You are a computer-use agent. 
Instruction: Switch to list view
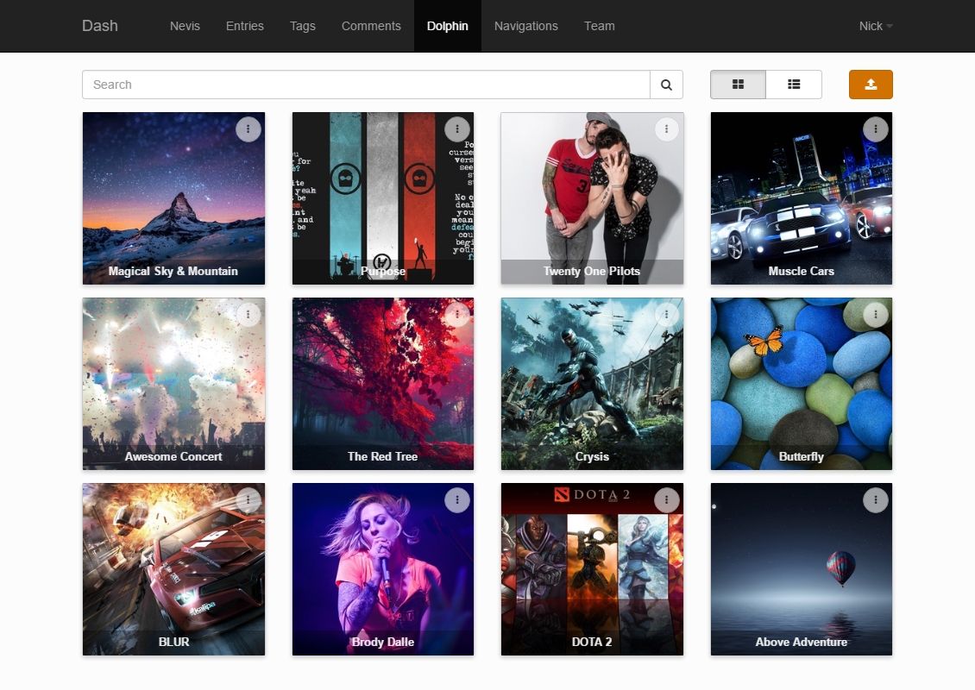(794, 85)
